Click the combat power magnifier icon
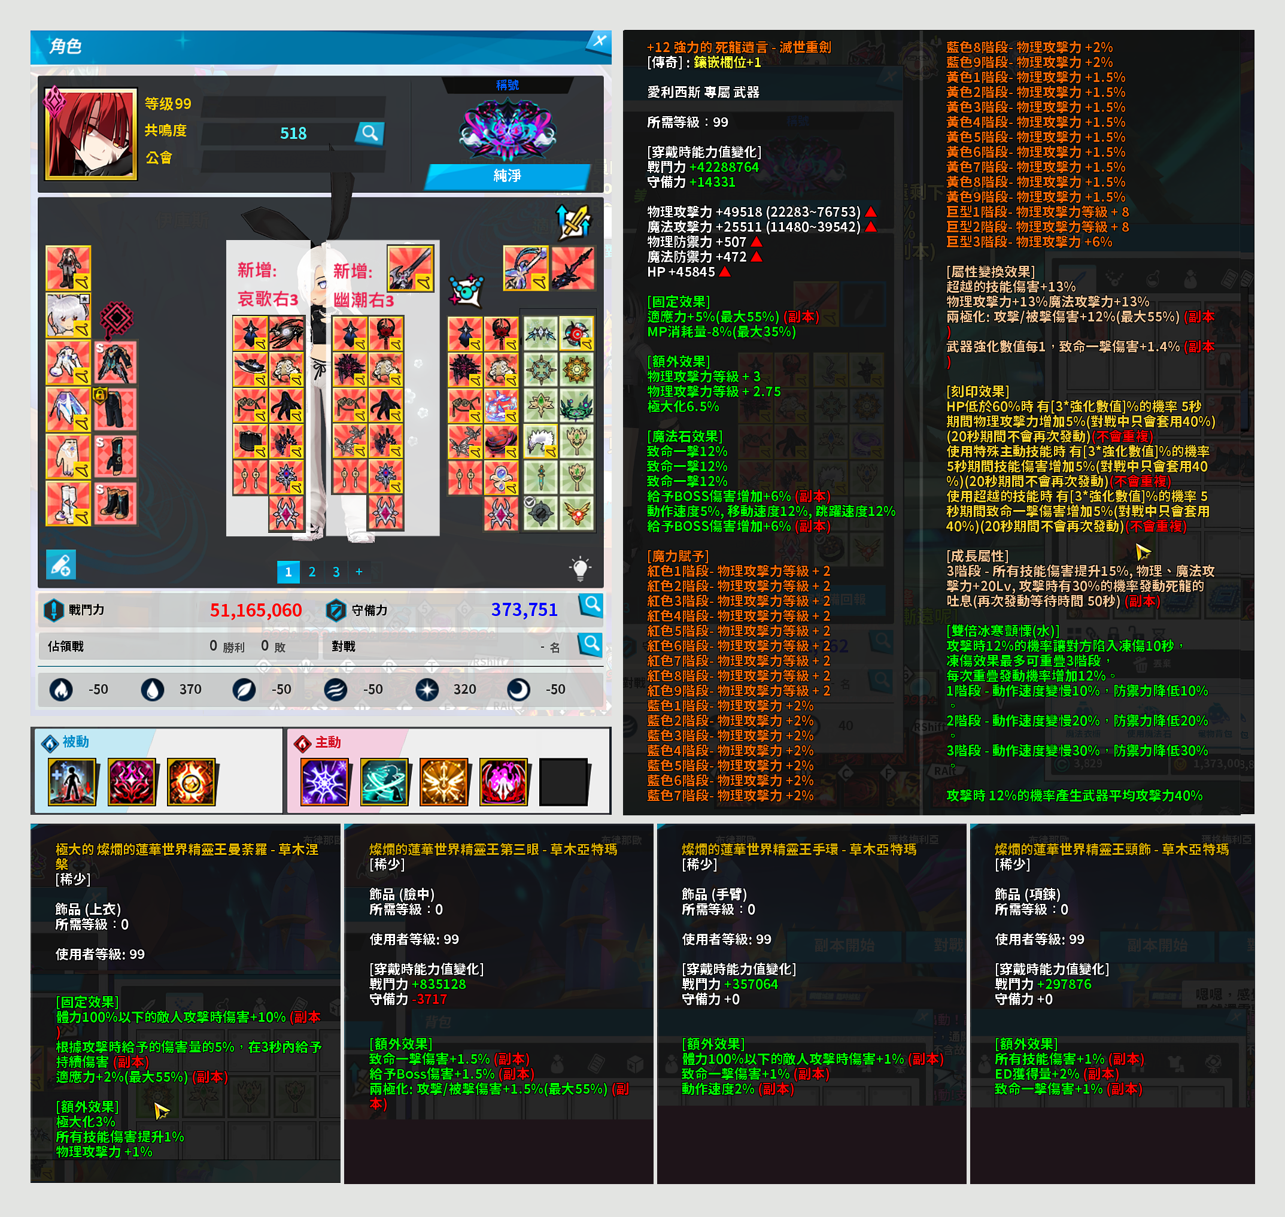 590,605
